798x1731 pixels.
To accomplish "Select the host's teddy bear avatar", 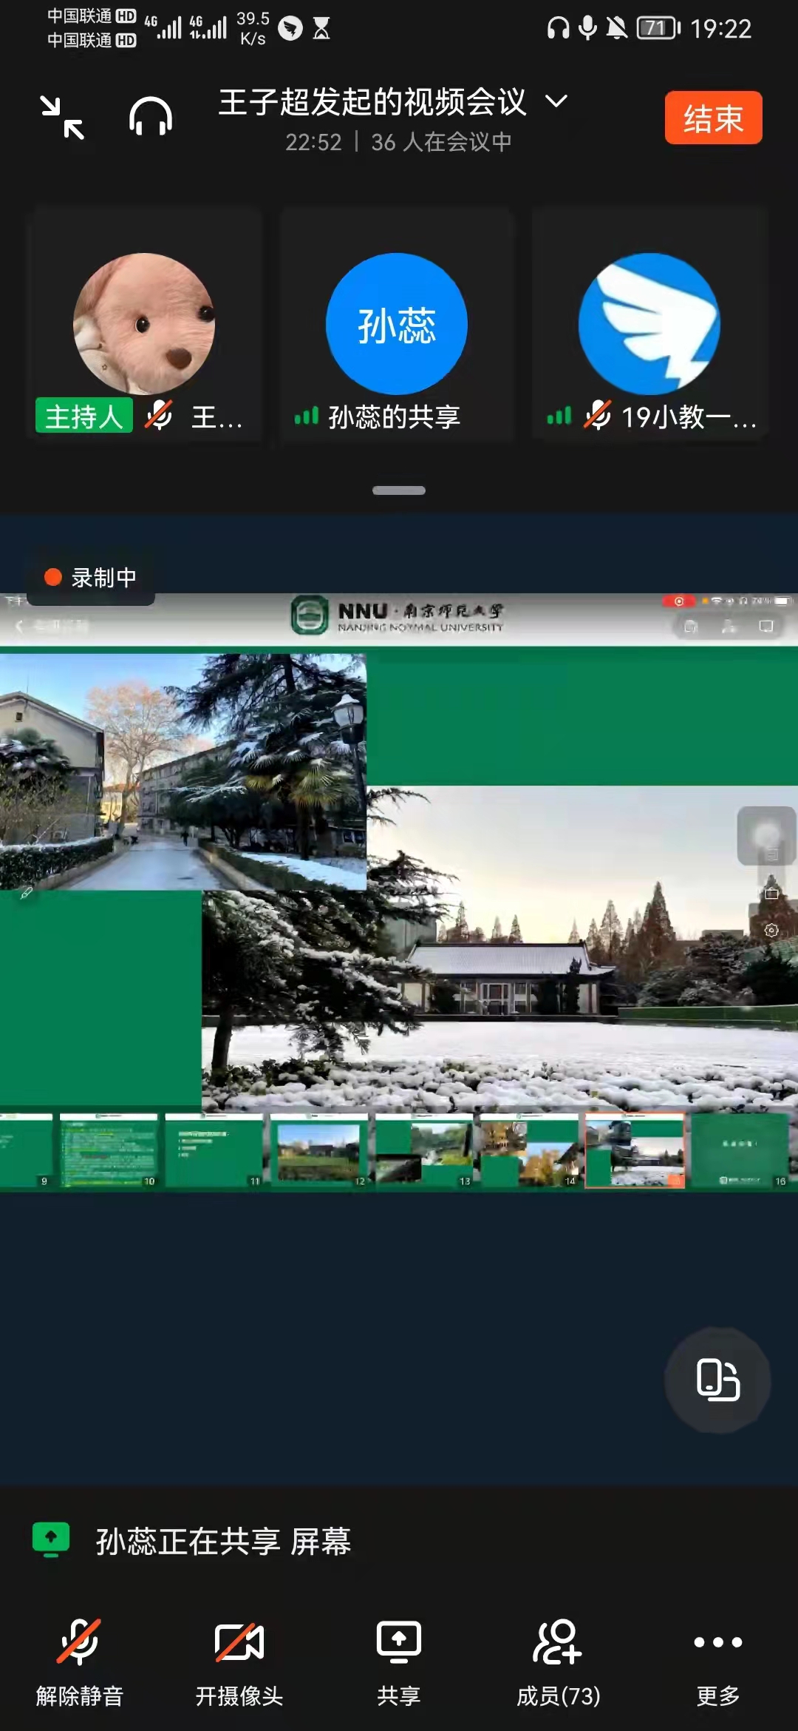I will (x=144, y=324).
